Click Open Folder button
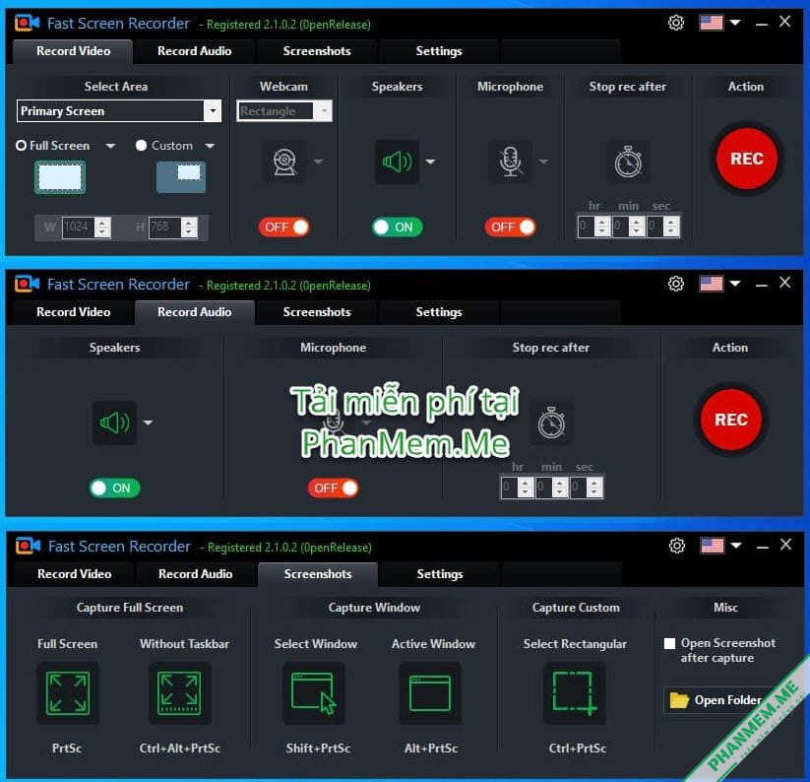This screenshot has height=782, width=810. (x=717, y=700)
